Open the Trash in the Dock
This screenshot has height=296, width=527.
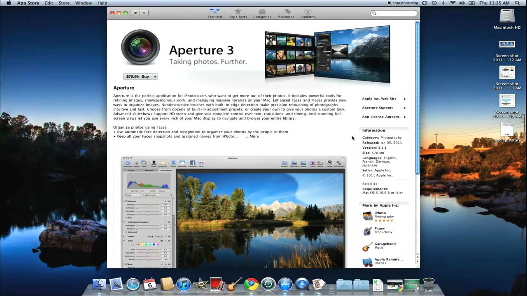coord(429,284)
